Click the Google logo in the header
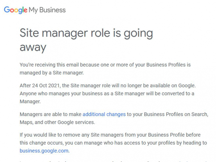The width and height of the screenshot is (216, 162). pos(16,10)
